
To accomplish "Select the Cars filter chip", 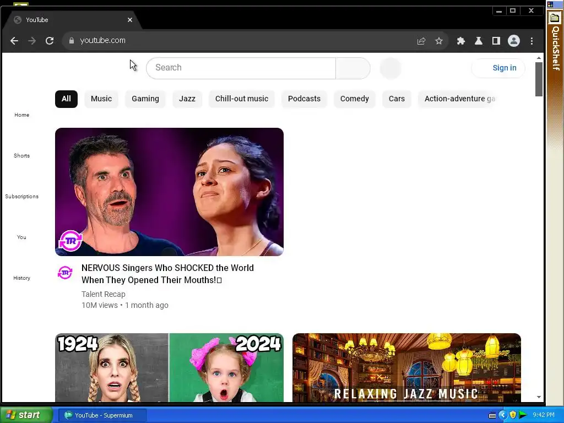I will (x=397, y=99).
